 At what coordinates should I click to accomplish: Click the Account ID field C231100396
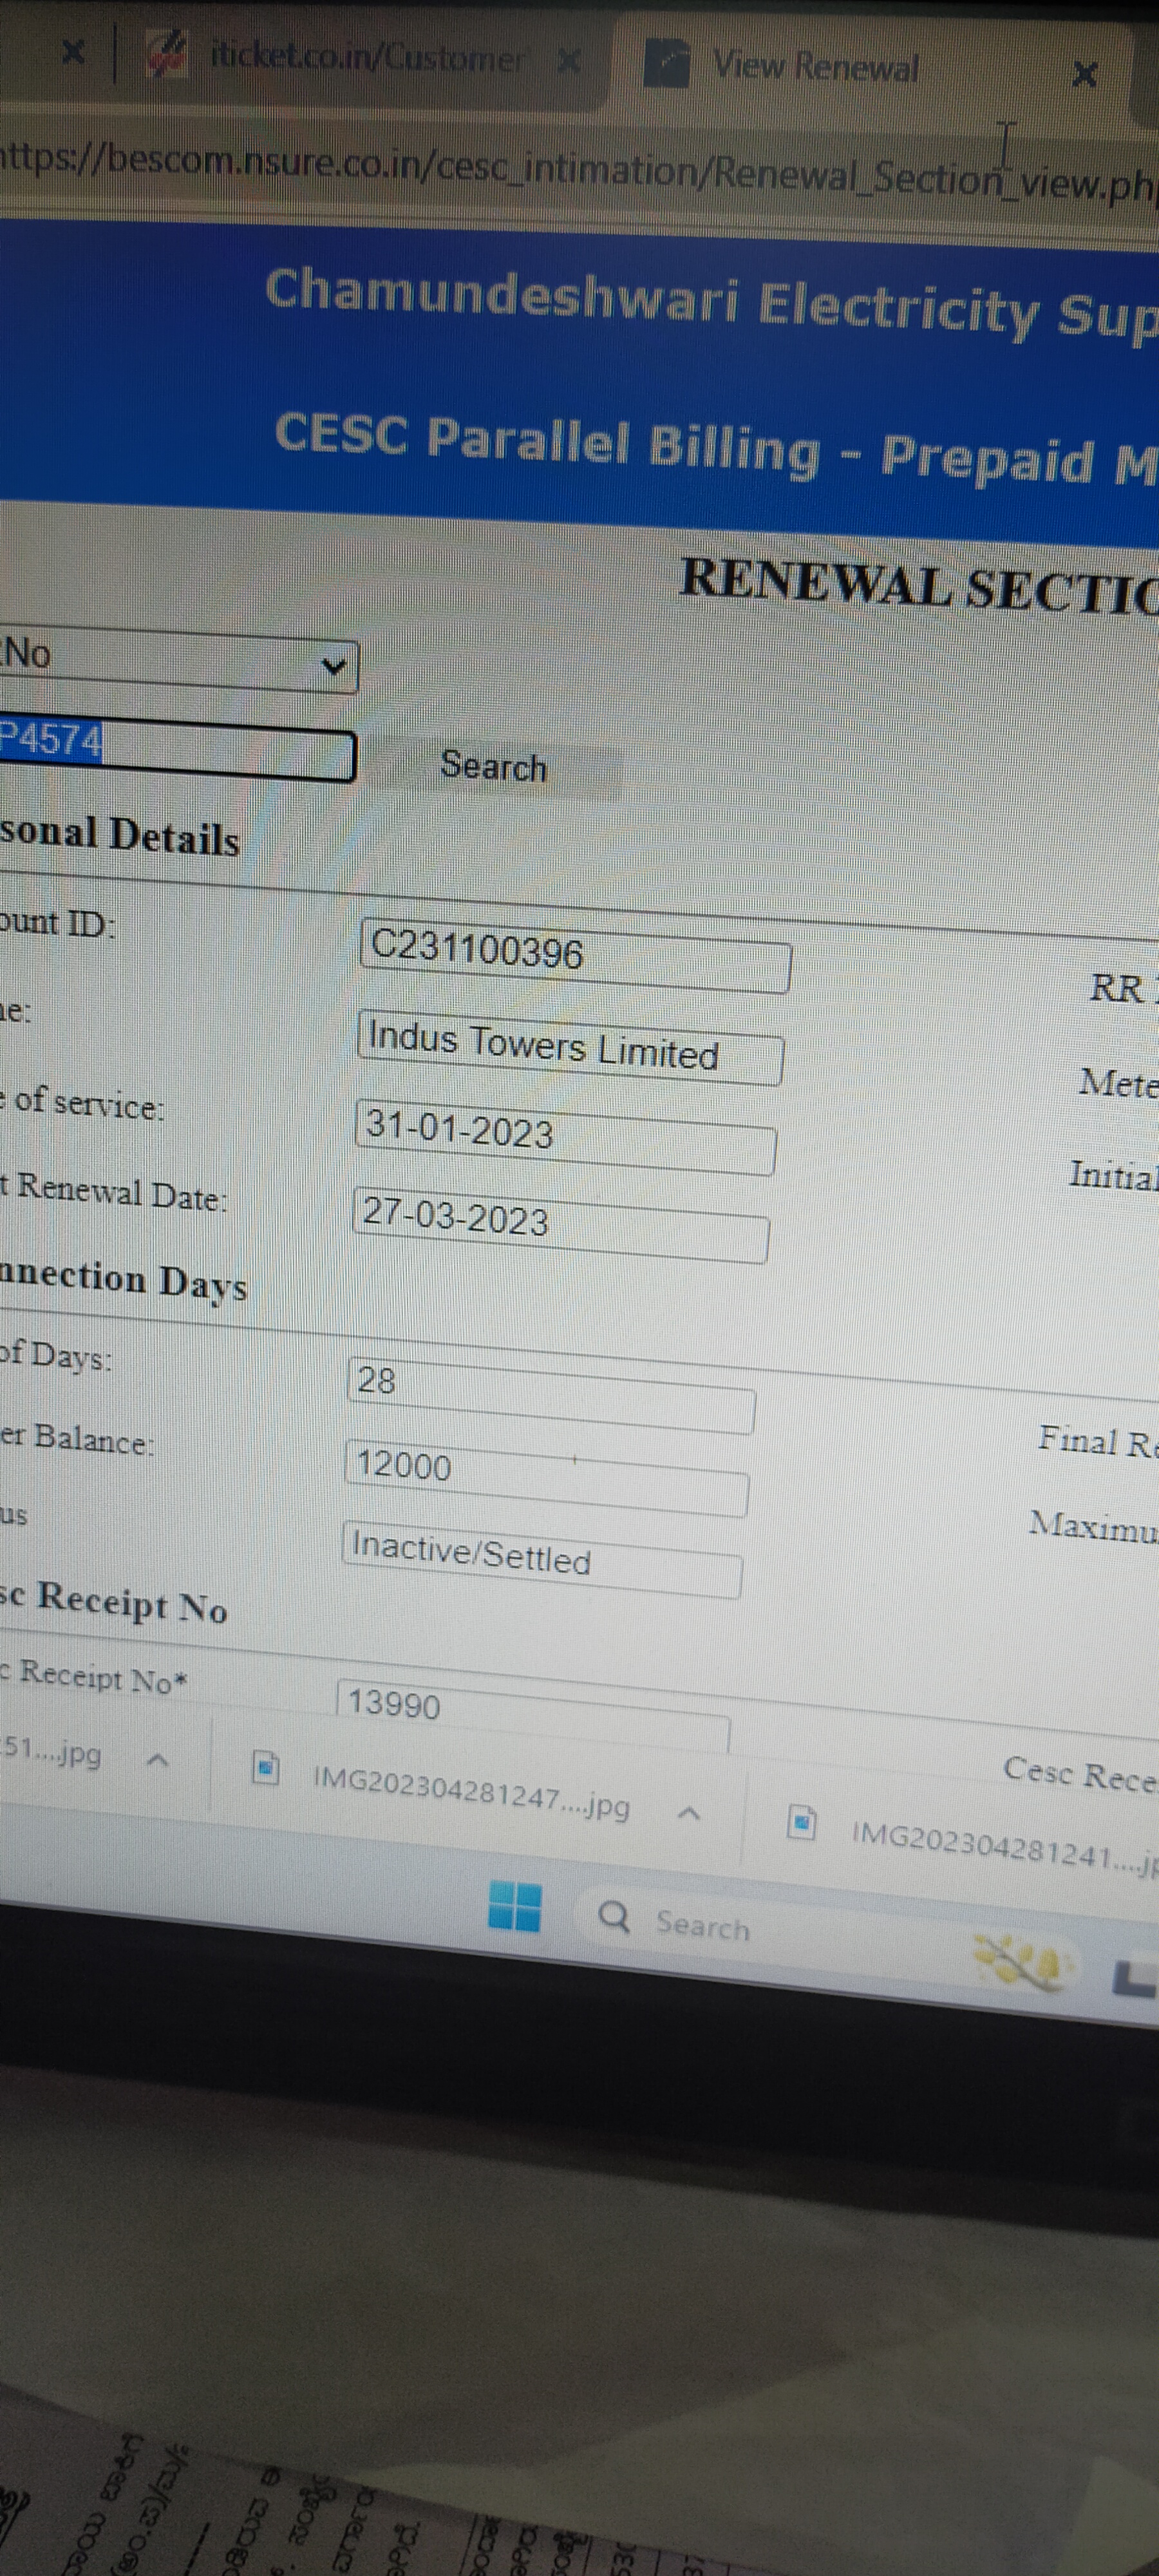(x=575, y=955)
